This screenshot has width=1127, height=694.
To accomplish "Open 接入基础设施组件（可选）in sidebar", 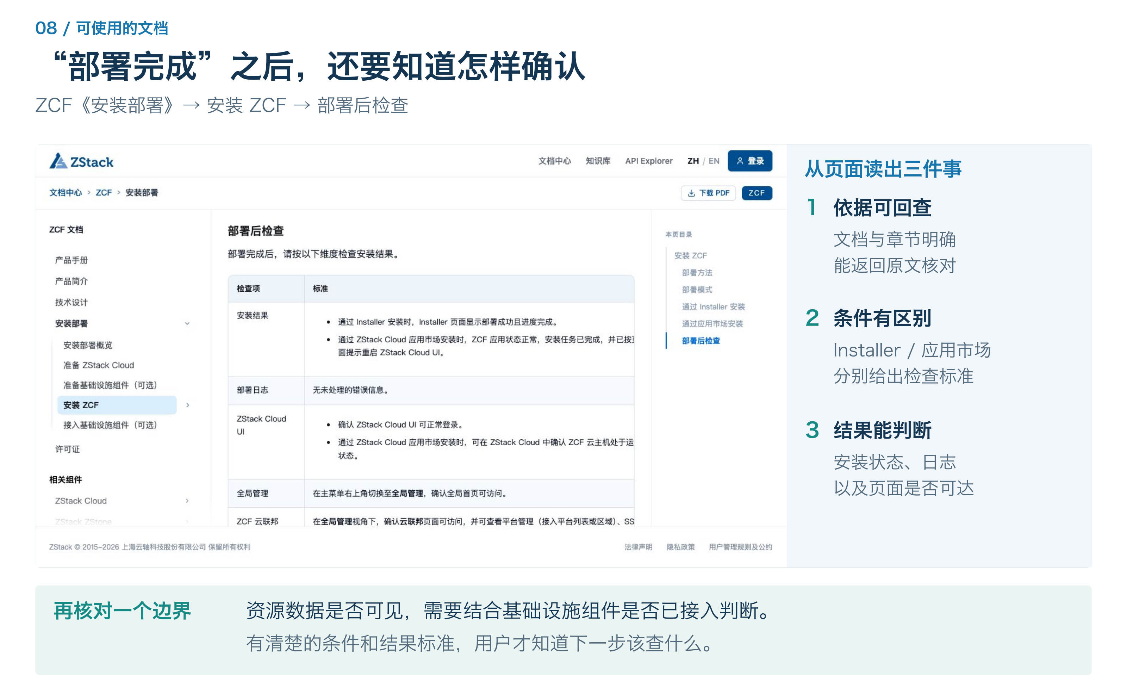I will coord(110,426).
